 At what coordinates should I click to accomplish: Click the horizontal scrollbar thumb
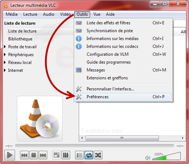tap(122, 138)
